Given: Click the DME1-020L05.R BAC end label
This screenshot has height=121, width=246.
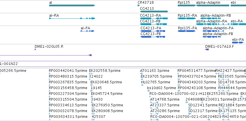Looking at the screenshot, I should click(x=49, y=47).
